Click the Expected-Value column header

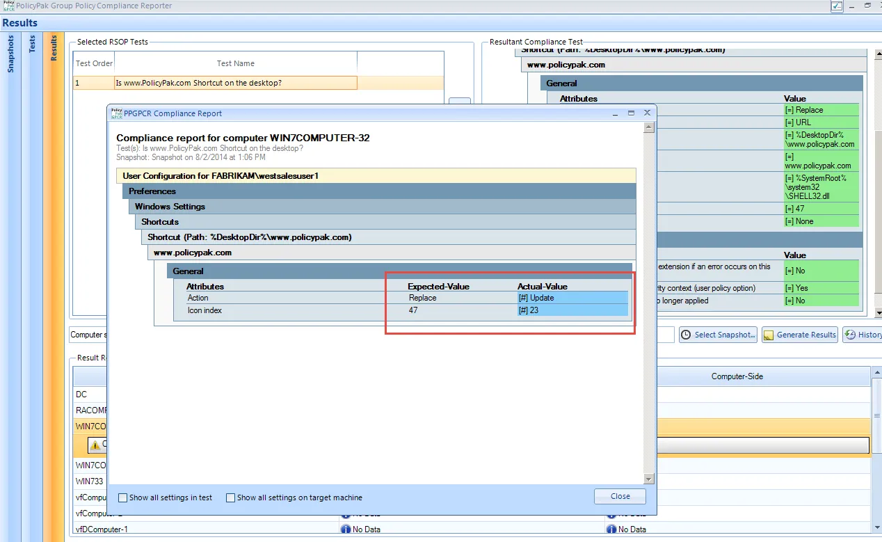coord(438,287)
